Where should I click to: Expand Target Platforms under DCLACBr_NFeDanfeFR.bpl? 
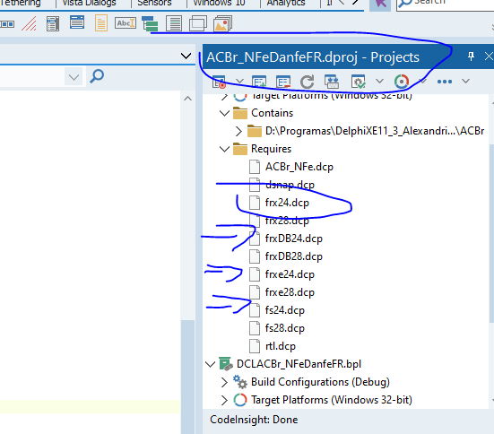(224, 400)
